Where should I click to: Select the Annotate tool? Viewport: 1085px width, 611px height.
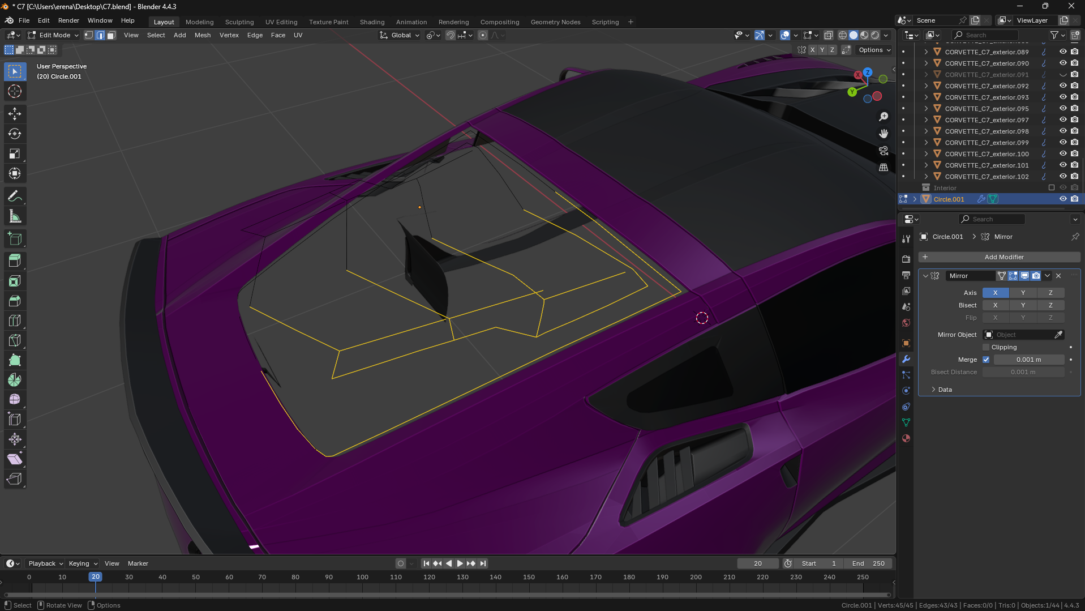coord(15,196)
